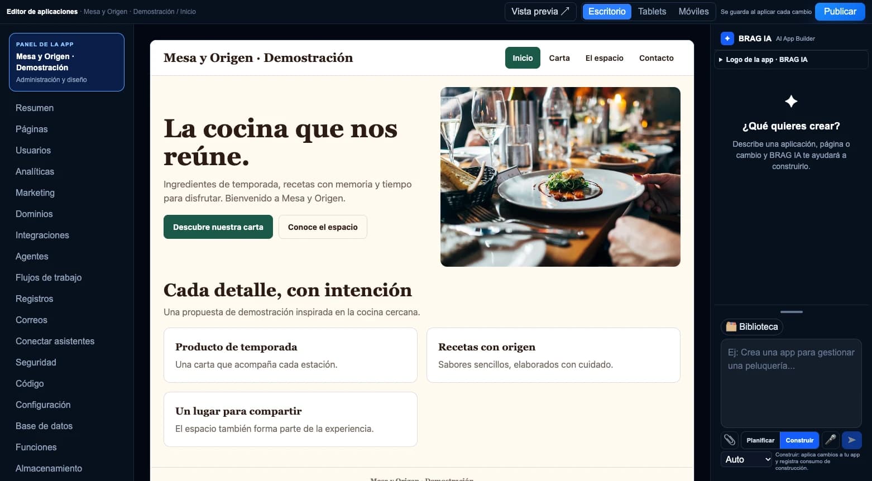This screenshot has width=872, height=481.
Task: Select the Carta nav item
Action: [559, 58]
